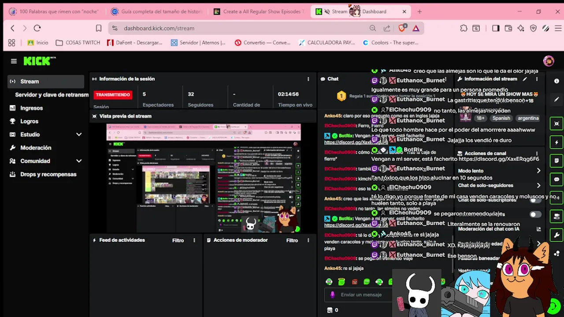Click the stream preview thumbnail
The height and width of the screenshot is (317, 564).
[x=204, y=178]
